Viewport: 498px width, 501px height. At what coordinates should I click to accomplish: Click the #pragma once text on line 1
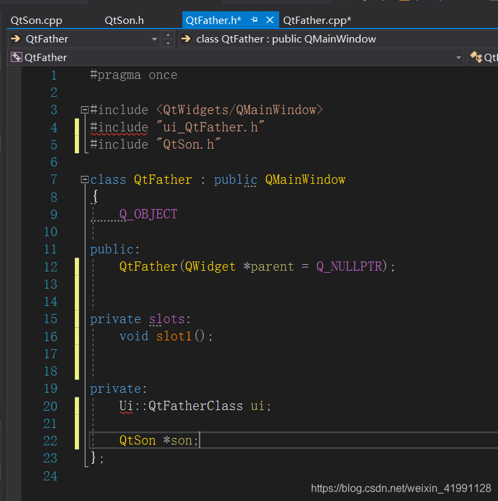134,75
